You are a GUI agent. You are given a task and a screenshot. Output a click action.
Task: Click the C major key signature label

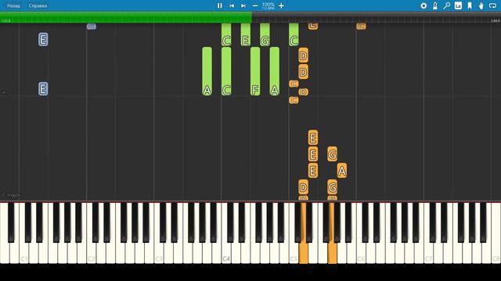tap(11, 194)
